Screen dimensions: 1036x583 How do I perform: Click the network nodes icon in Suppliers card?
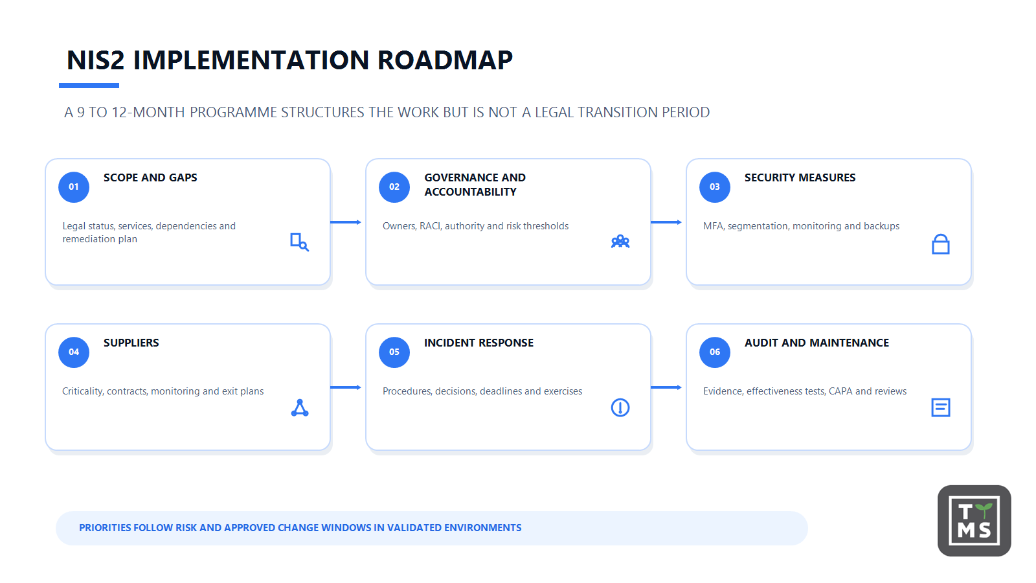[x=300, y=407]
